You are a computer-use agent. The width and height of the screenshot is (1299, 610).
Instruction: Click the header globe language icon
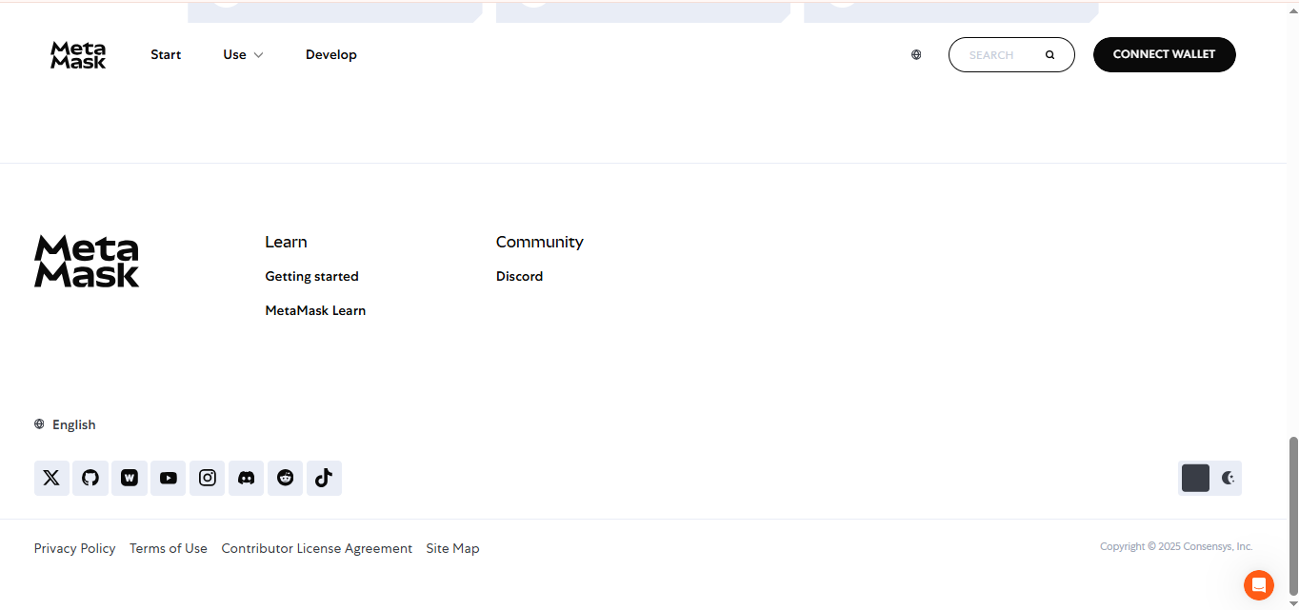click(x=916, y=55)
